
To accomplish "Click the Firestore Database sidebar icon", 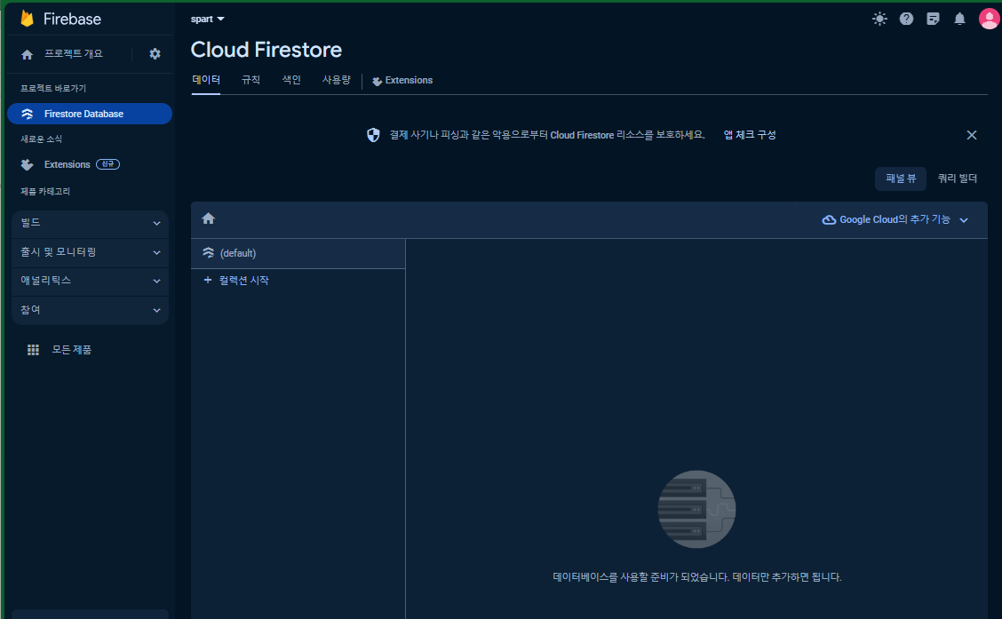I will coord(27,114).
